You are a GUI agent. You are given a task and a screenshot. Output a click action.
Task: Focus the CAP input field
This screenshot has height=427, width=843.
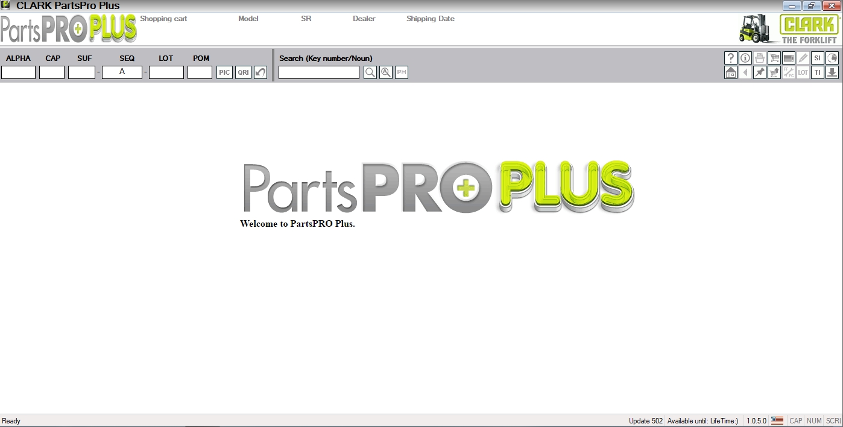(x=52, y=72)
